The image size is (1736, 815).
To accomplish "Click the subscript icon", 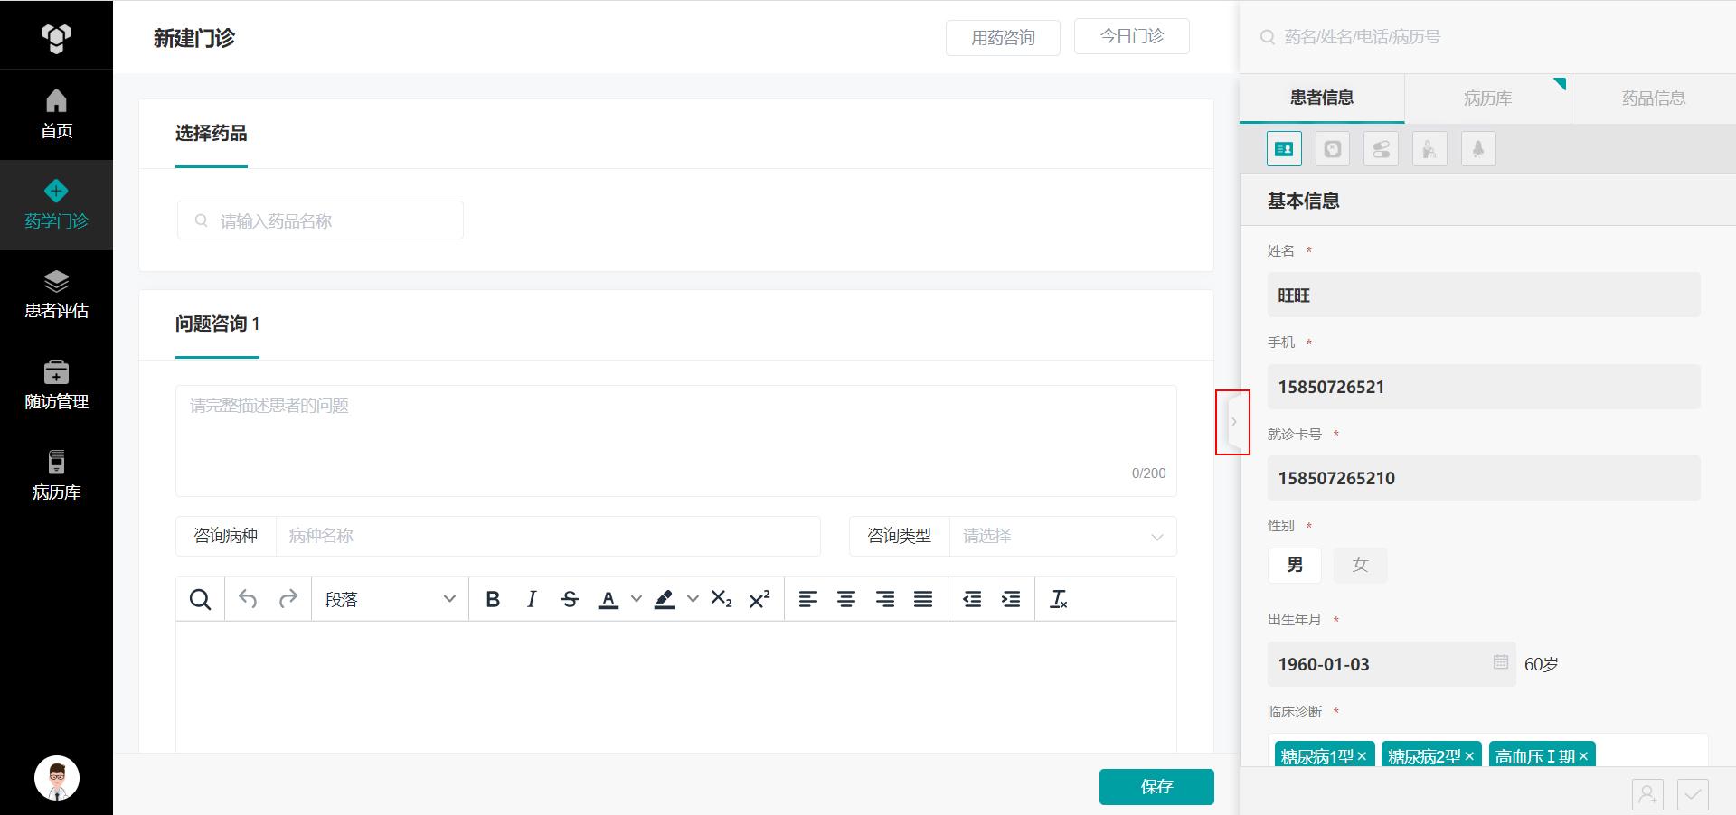I will (x=722, y=599).
